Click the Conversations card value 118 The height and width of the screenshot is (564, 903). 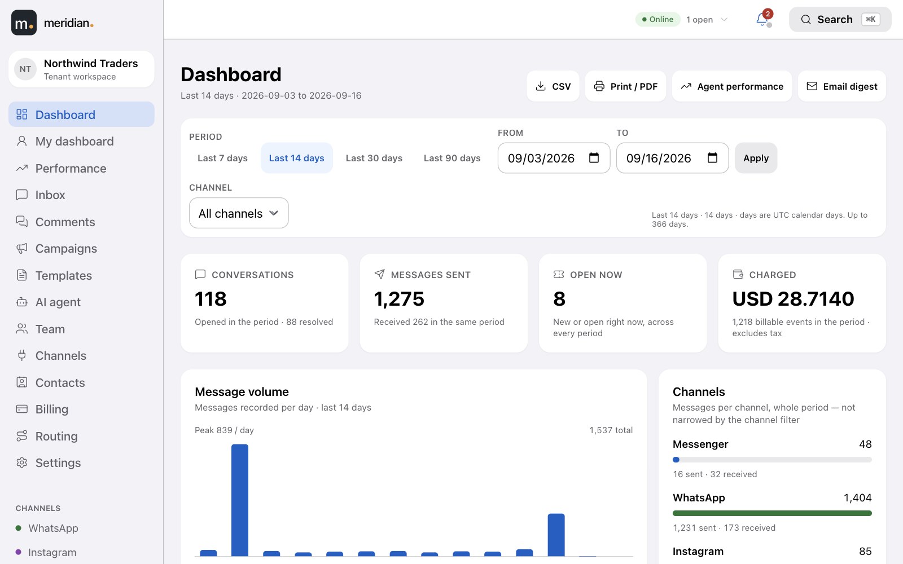point(211,299)
